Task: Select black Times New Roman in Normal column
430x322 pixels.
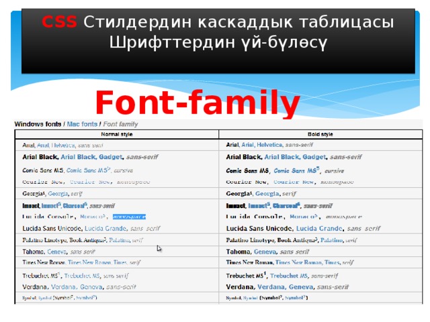Action: 44,262
